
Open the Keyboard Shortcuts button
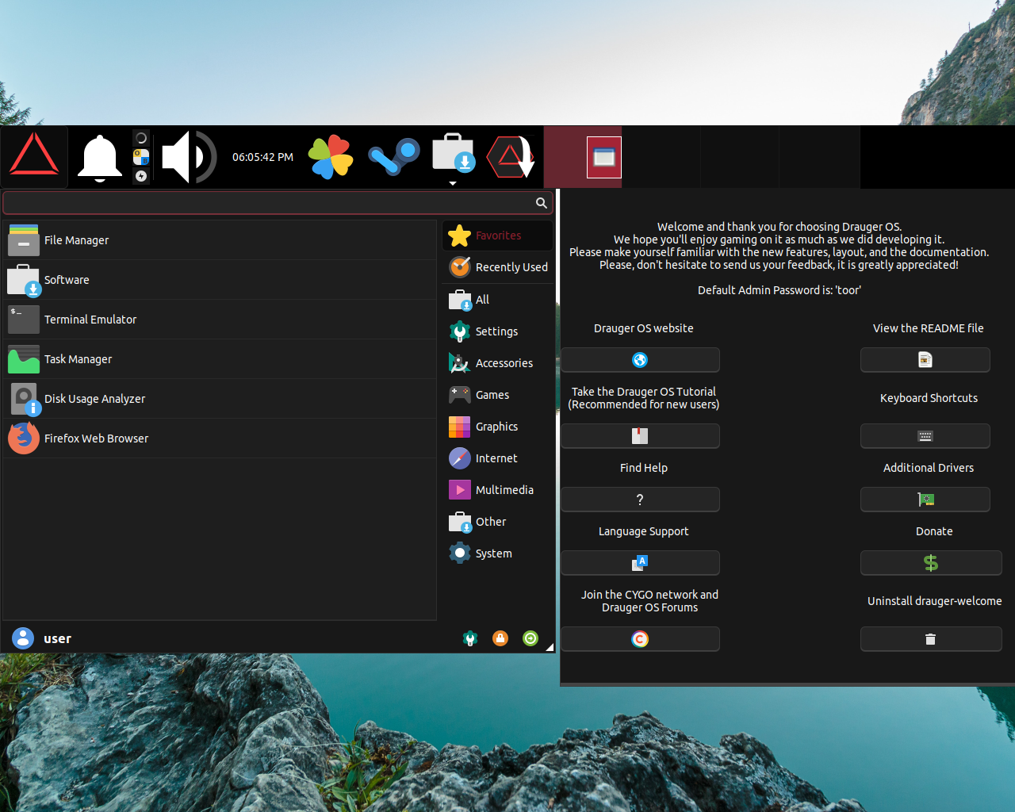click(925, 436)
